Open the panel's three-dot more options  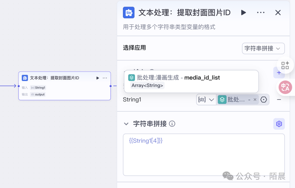(261, 13)
